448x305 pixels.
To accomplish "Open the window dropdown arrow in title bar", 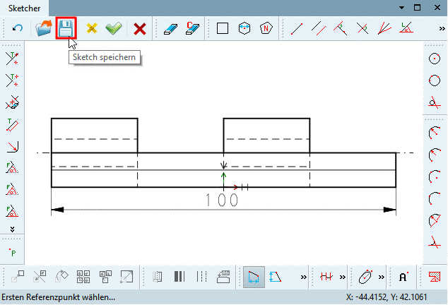I will coord(401,8).
